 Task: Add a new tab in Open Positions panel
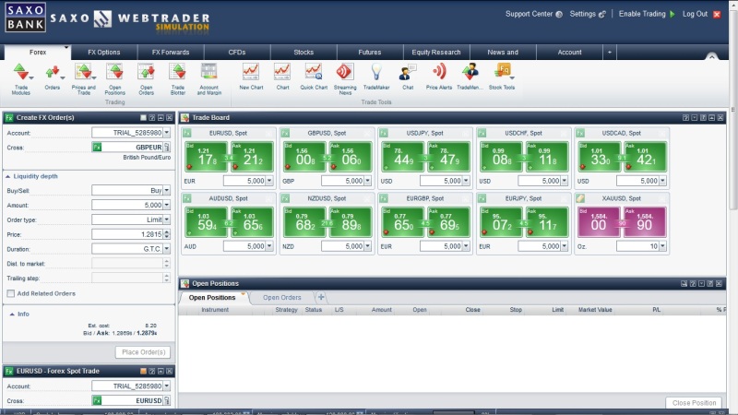pos(321,297)
